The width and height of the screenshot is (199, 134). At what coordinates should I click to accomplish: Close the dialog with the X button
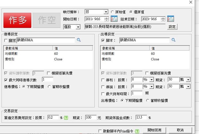(x=191, y=2)
